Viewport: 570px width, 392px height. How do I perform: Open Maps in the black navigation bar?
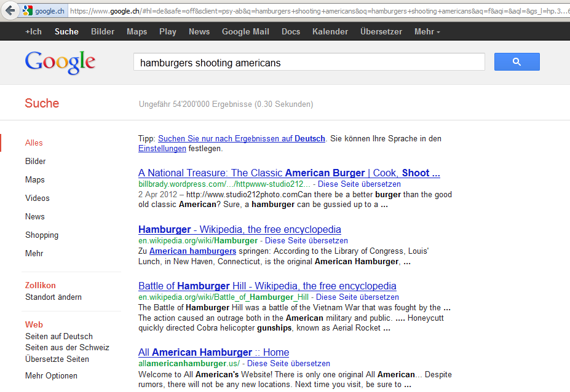pyautogui.click(x=137, y=31)
